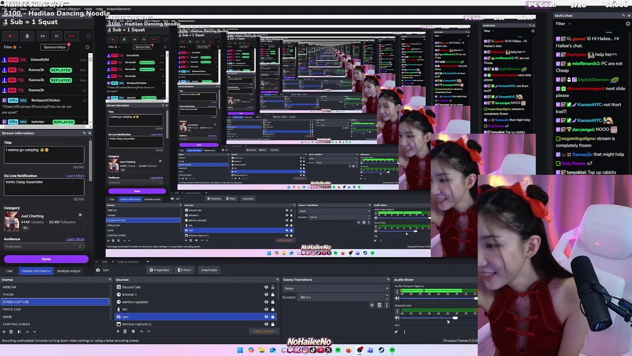
Task: Toggle visibility of Window Capture (1) source
Action: coord(266,324)
